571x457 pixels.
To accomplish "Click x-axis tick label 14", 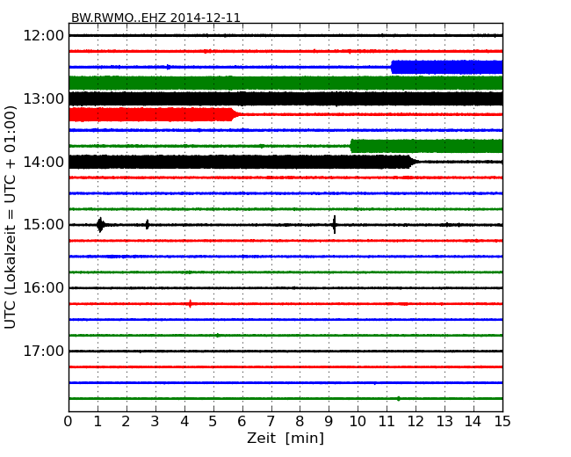I will coord(473,422).
